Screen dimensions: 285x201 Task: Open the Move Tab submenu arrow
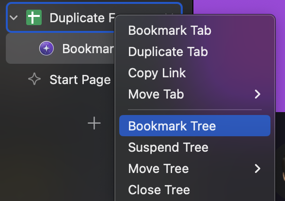[x=257, y=94]
